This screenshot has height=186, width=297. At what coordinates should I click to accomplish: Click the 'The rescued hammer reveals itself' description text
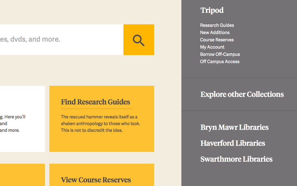click(101, 123)
